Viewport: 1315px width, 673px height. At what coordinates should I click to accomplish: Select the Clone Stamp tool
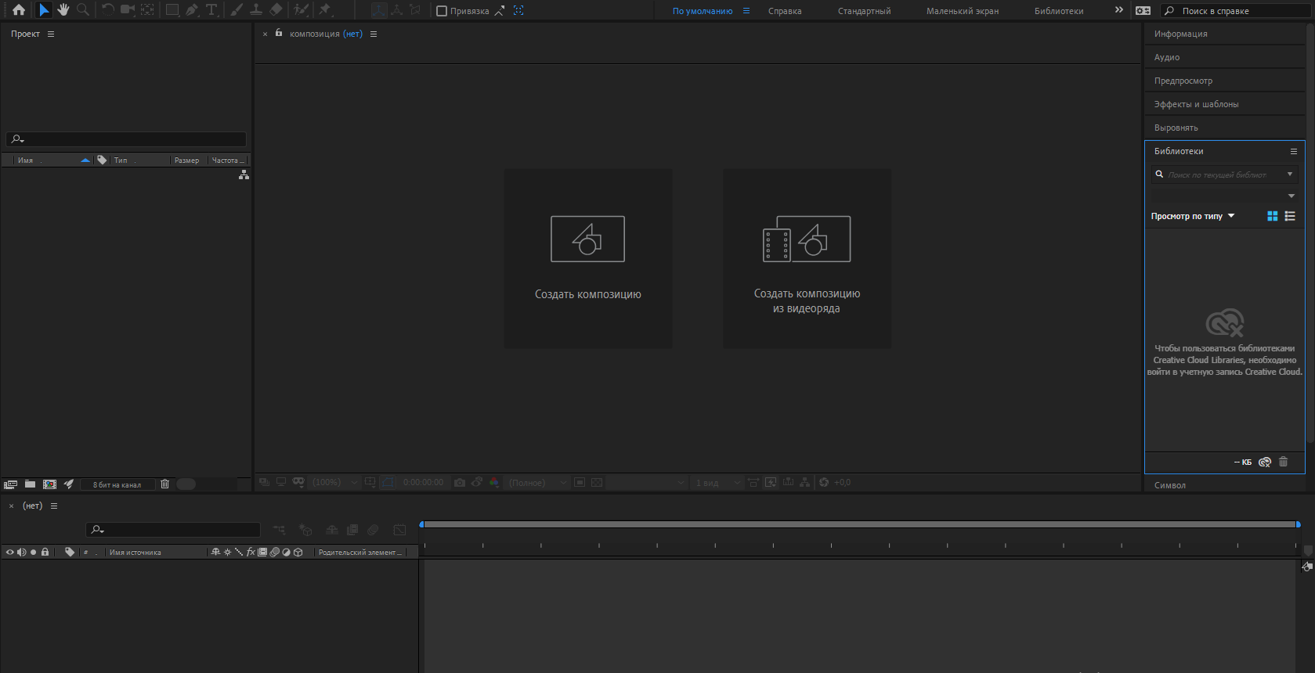click(x=256, y=10)
